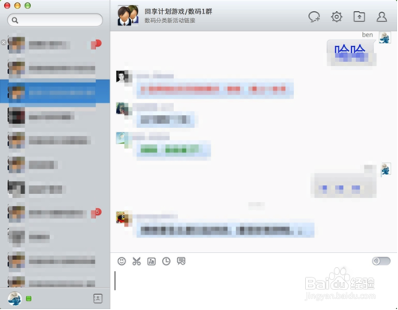Screen dimensions: 398x310
Task: Click ben's avatar next to 哈哈 message
Action: pos(384,37)
